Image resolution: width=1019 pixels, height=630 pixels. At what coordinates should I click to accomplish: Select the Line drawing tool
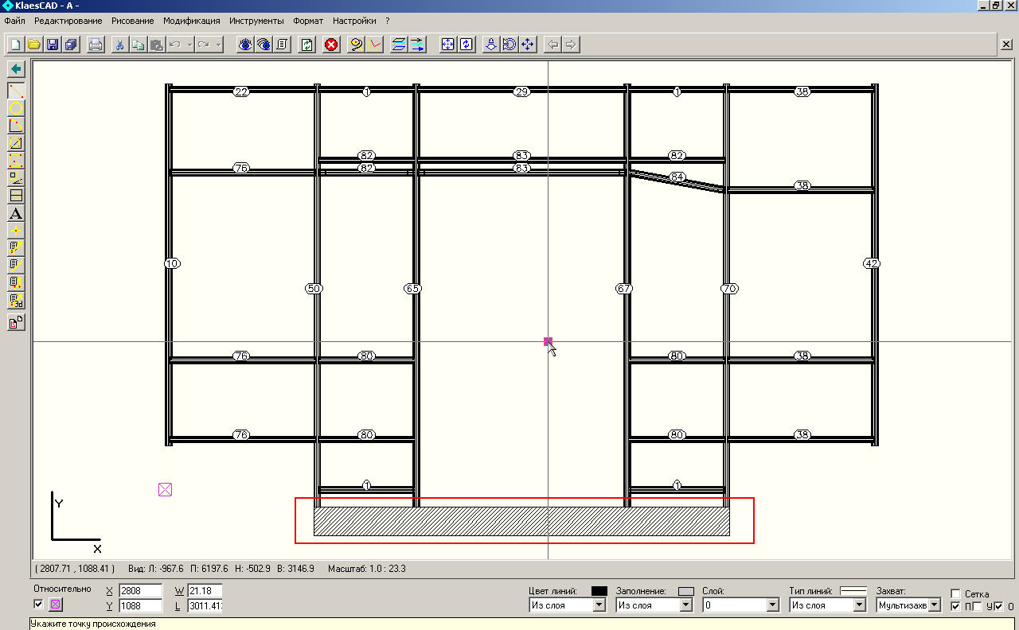(16, 91)
